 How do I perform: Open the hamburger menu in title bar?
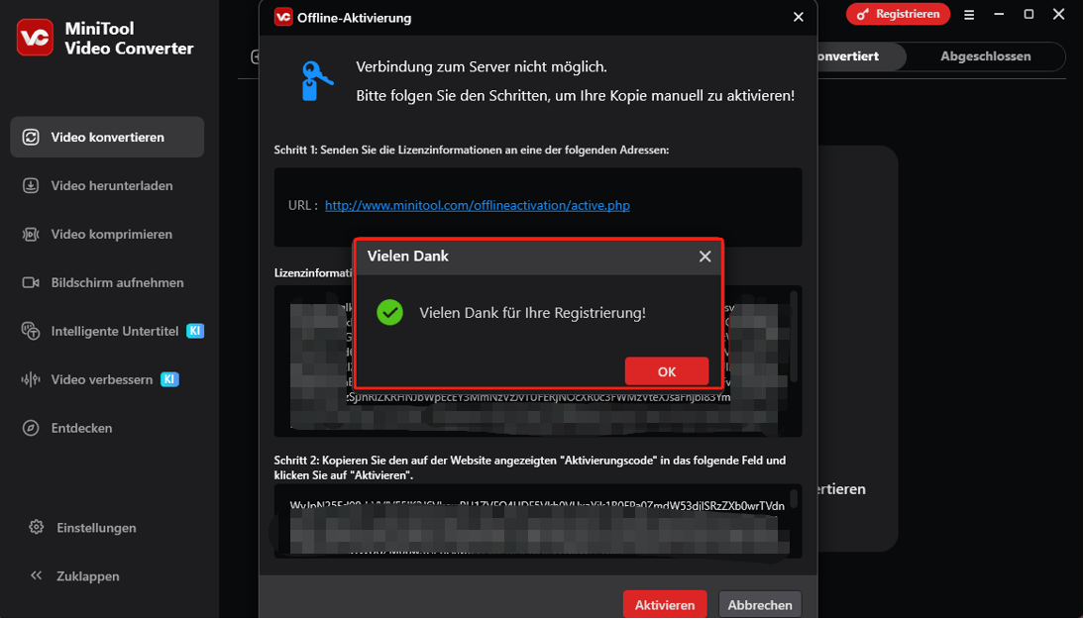click(968, 15)
